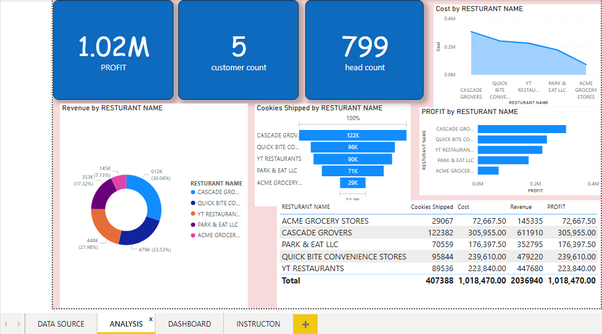Click Cascade Grovers cost area chart label

[471, 94]
